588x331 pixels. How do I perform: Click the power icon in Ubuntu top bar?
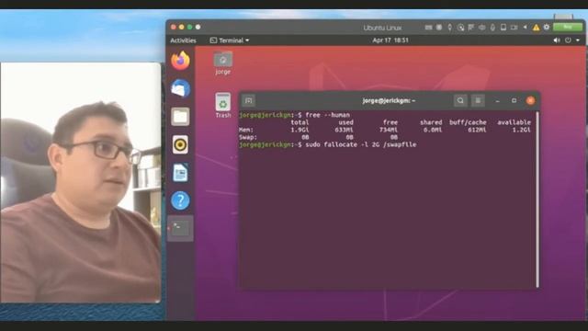pos(568,40)
